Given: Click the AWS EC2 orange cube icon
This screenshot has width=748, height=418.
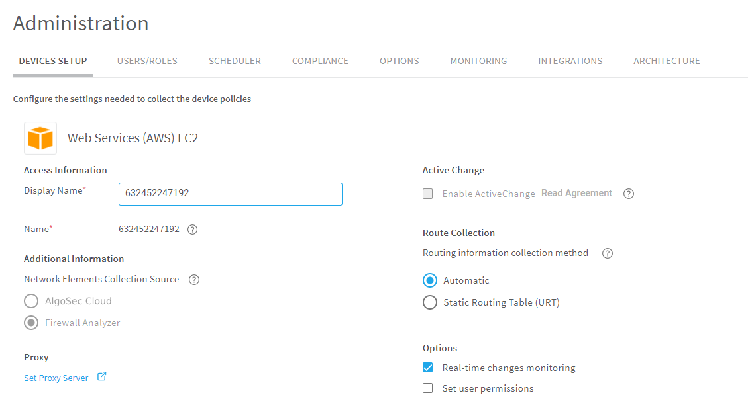Looking at the screenshot, I should 40,138.
